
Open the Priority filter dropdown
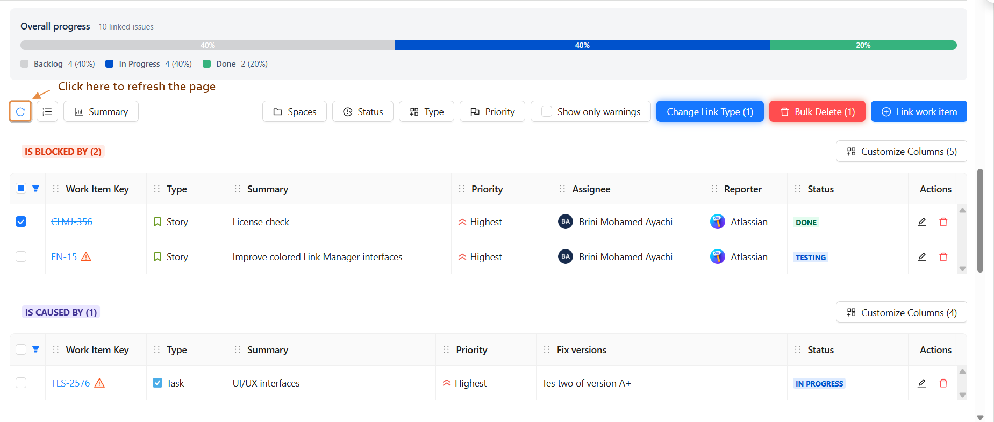click(x=492, y=112)
